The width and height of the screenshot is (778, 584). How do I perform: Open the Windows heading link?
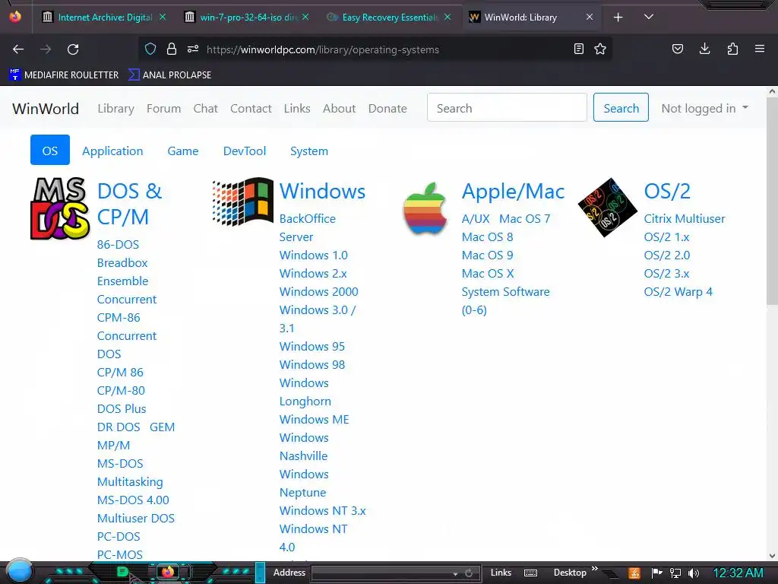click(x=322, y=191)
